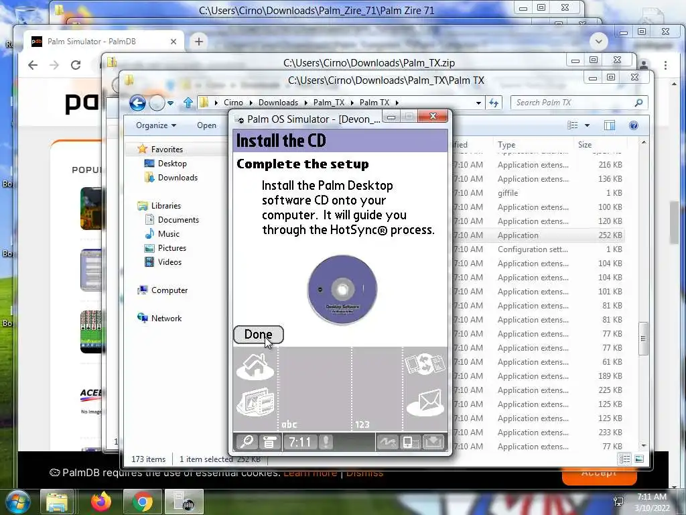Open new tab in Chrome
Screen dimensions: 686x515
(198, 42)
